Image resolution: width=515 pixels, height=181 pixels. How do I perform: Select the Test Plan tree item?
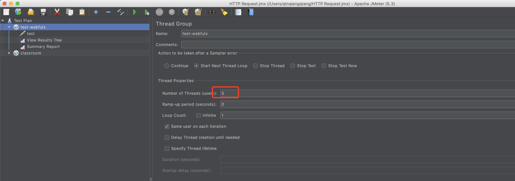pyautogui.click(x=23, y=20)
